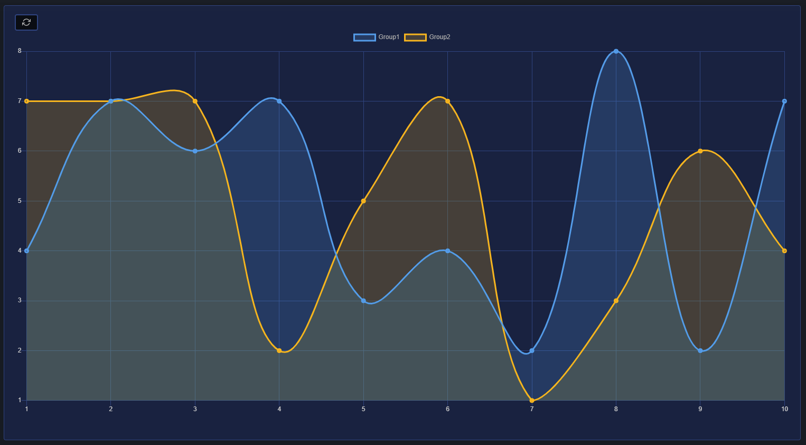Click Group2 data point at x=4
The image size is (806, 445).
click(x=279, y=350)
